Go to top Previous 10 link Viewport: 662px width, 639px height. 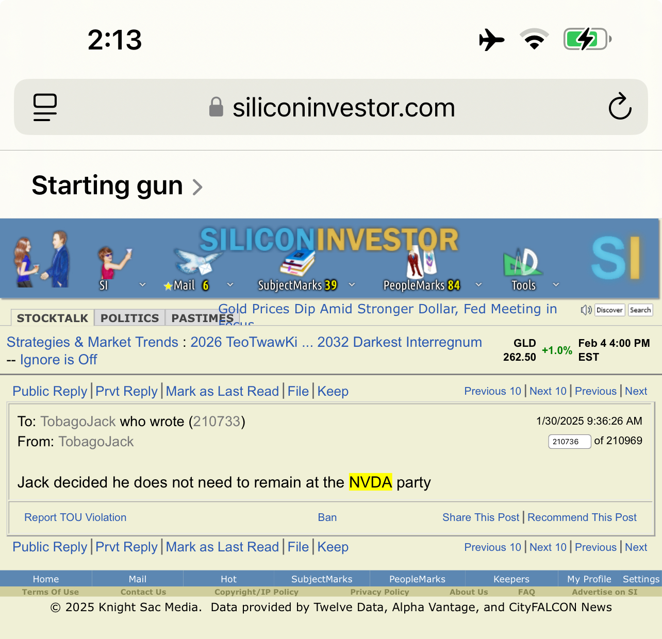pos(493,391)
